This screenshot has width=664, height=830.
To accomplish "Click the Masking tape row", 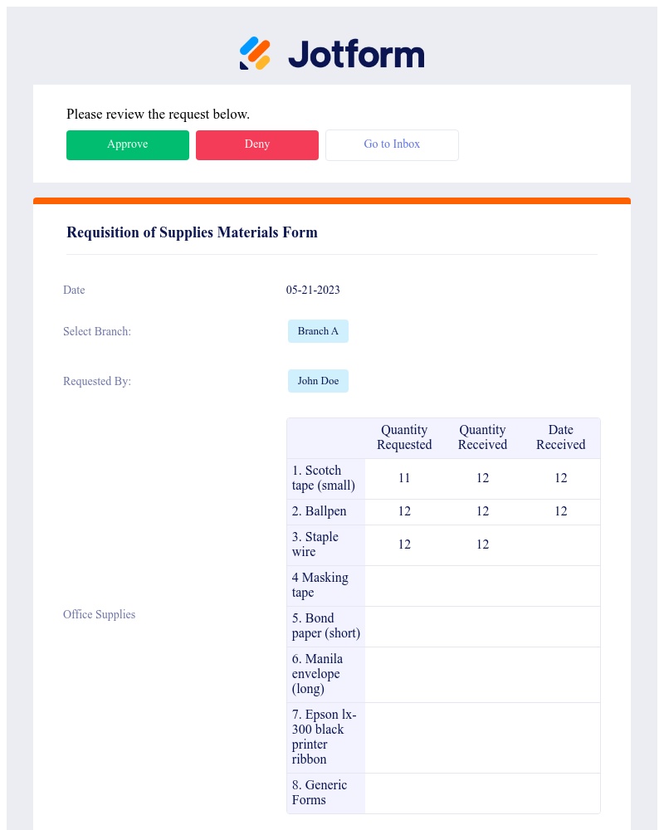I will (324, 585).
